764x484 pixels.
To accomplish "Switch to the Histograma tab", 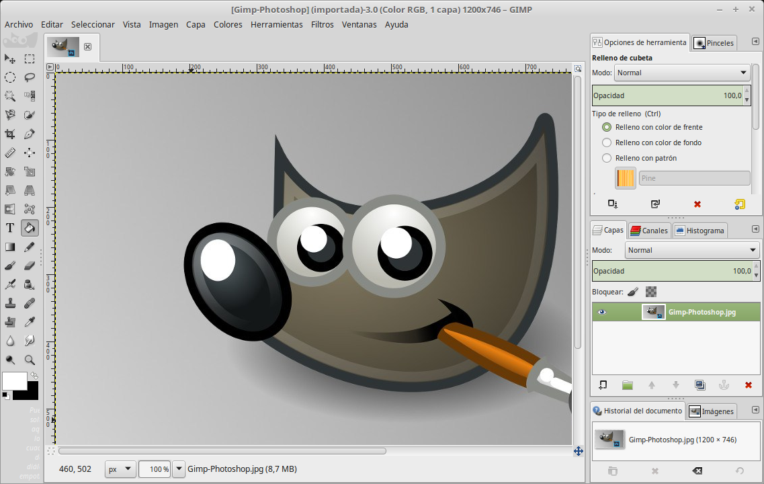I will (x=699, y=231).
